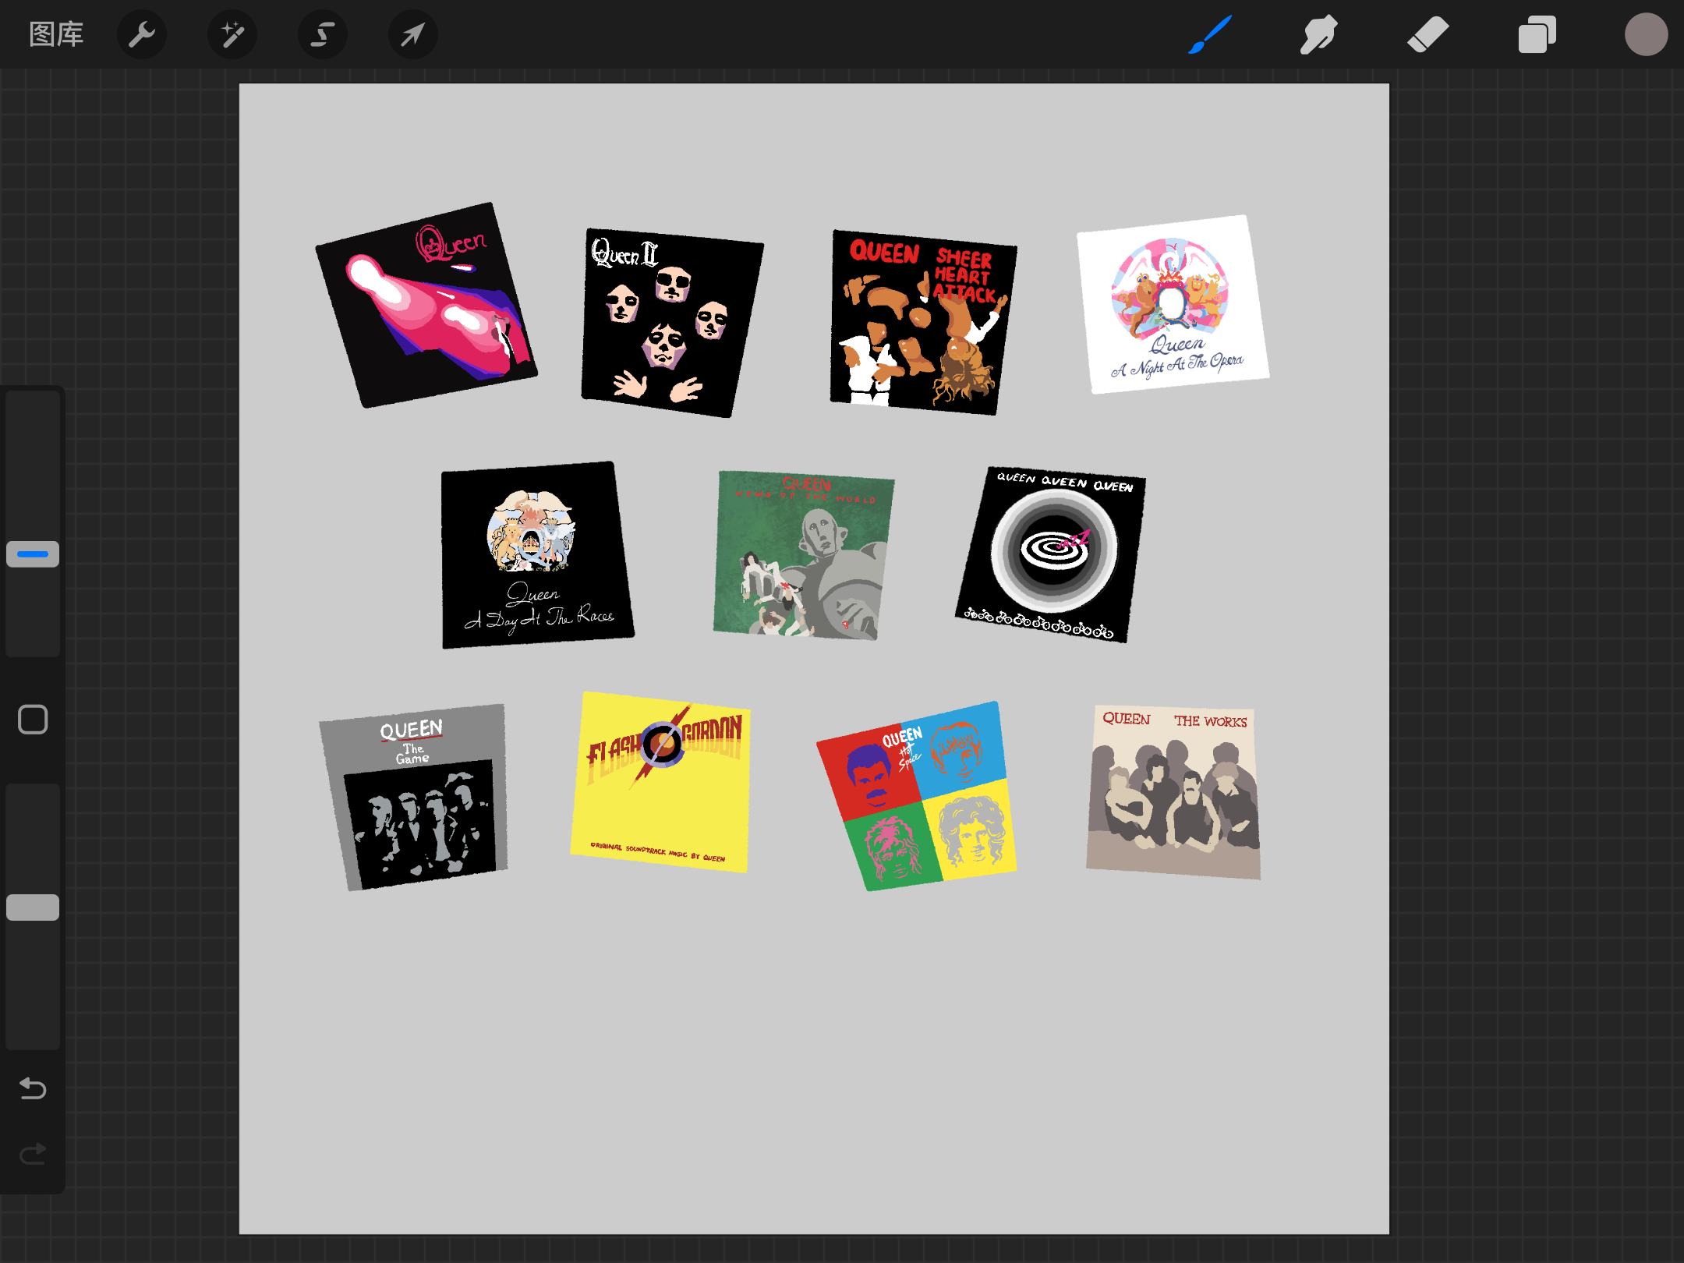Screen dimensions: 1684x1263
Task: Select the Paint brush tool
Action: pos(1210,34)
